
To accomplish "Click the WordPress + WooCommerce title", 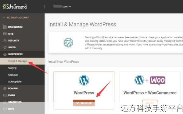I will [150, 93].
